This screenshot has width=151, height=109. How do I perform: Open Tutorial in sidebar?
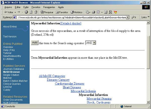[7, 53]
